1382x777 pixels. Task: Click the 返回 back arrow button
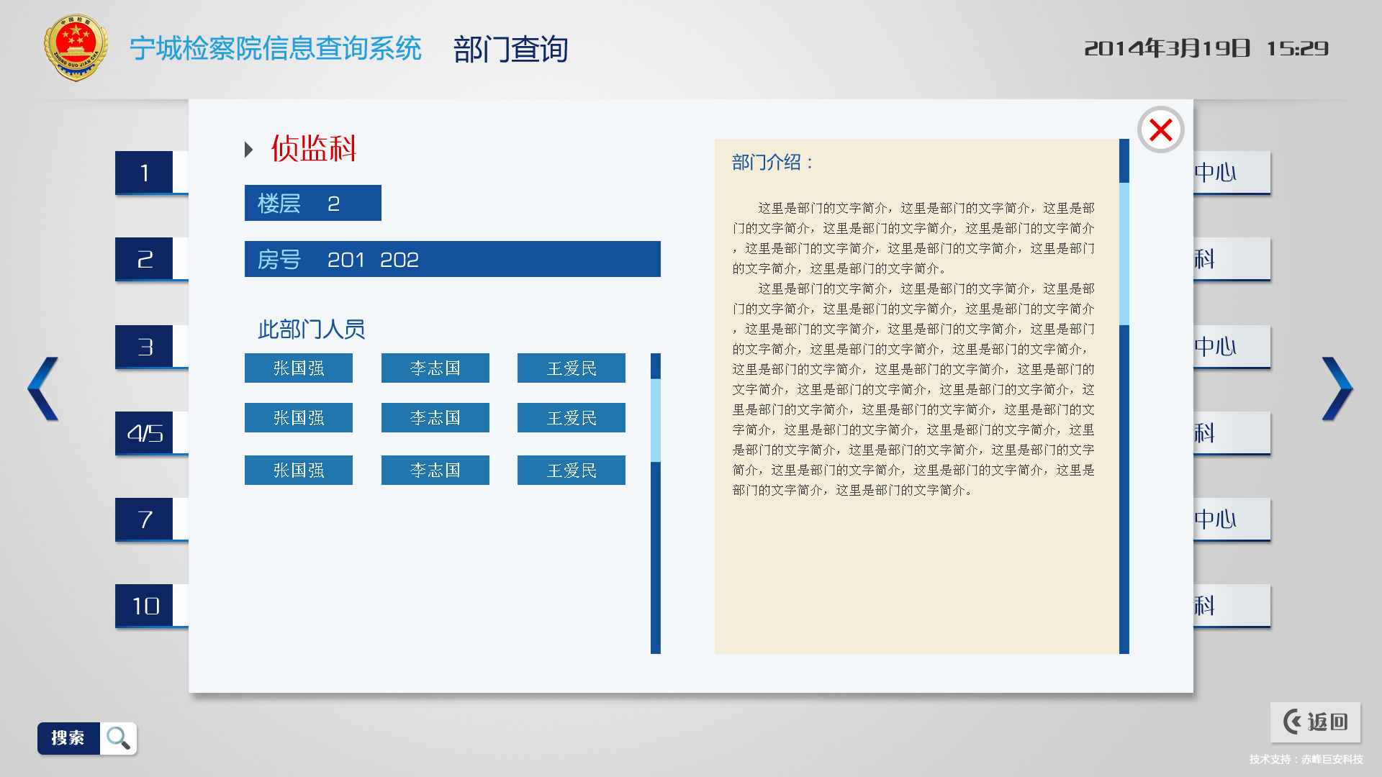(1315, 722)
